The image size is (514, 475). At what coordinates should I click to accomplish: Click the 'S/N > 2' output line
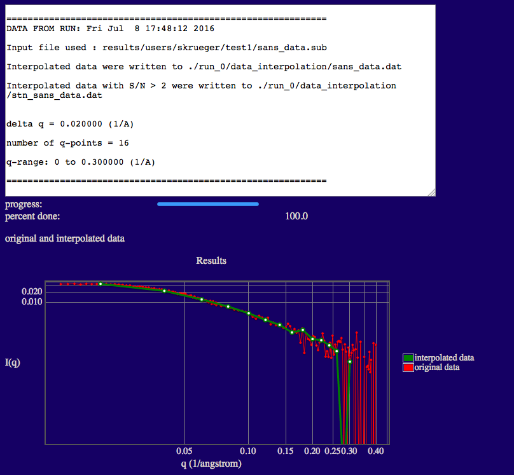click(201, 90)
